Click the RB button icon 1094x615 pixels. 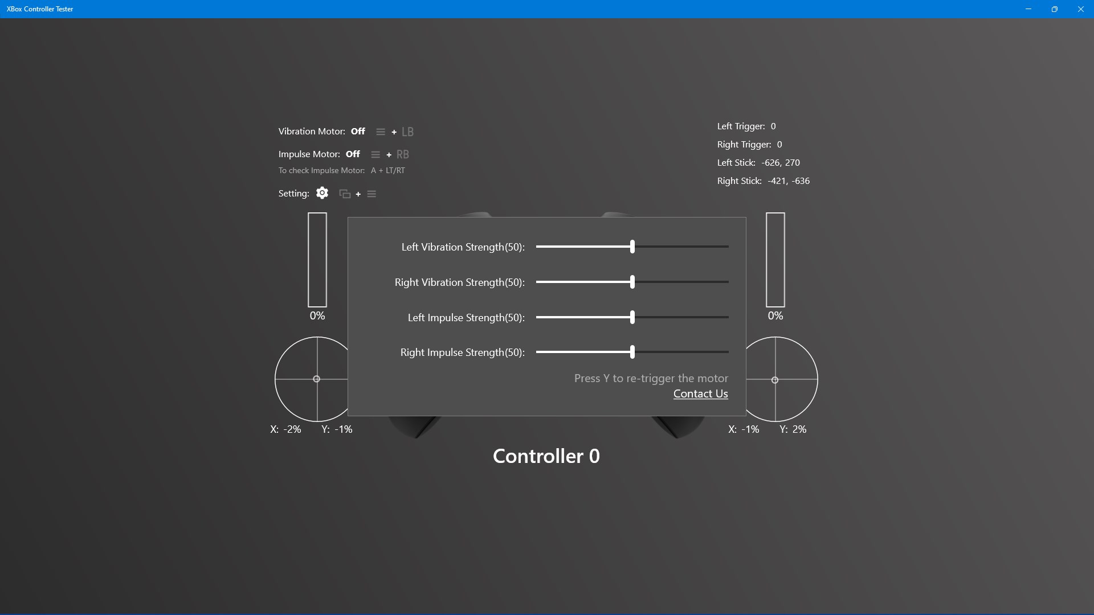click(x=403, y=153)
